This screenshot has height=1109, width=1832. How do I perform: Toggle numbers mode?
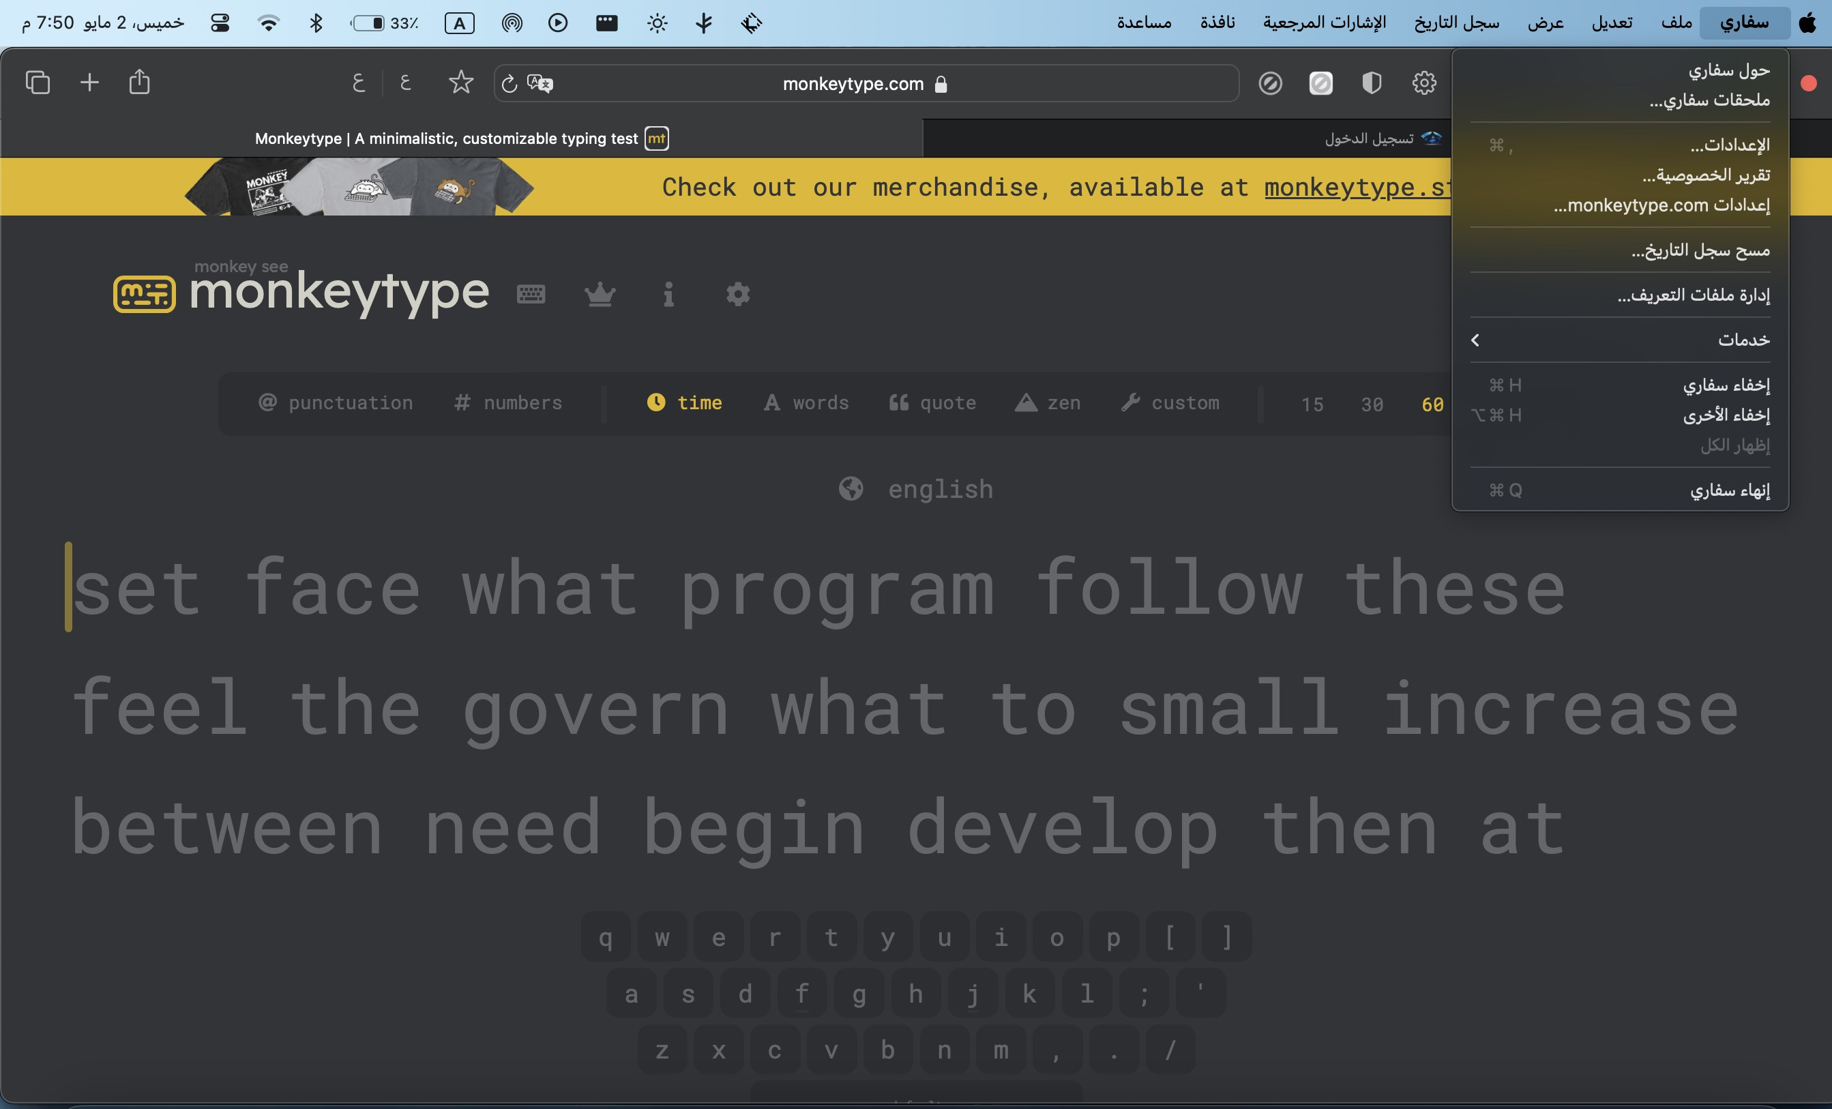tap(509, 403)
